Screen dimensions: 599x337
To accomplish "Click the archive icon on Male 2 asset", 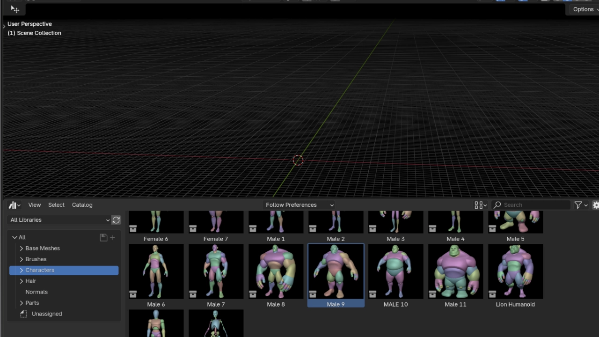I will coord(313,228).
